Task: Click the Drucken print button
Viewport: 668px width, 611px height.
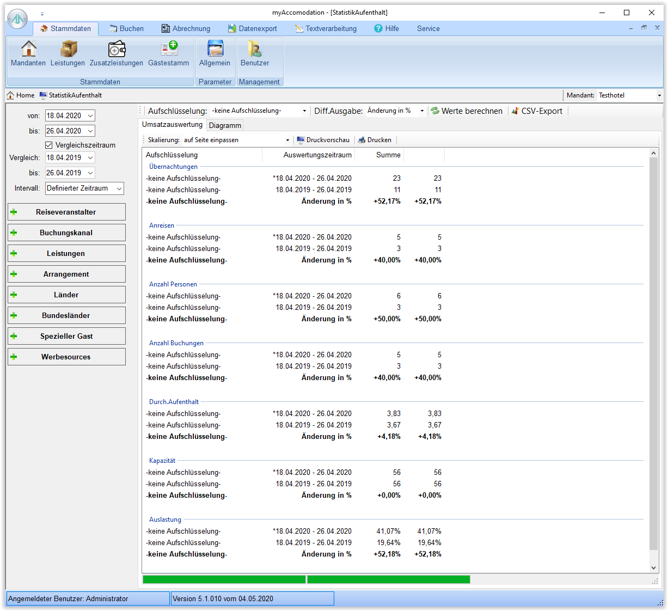Action: (375, 140)
